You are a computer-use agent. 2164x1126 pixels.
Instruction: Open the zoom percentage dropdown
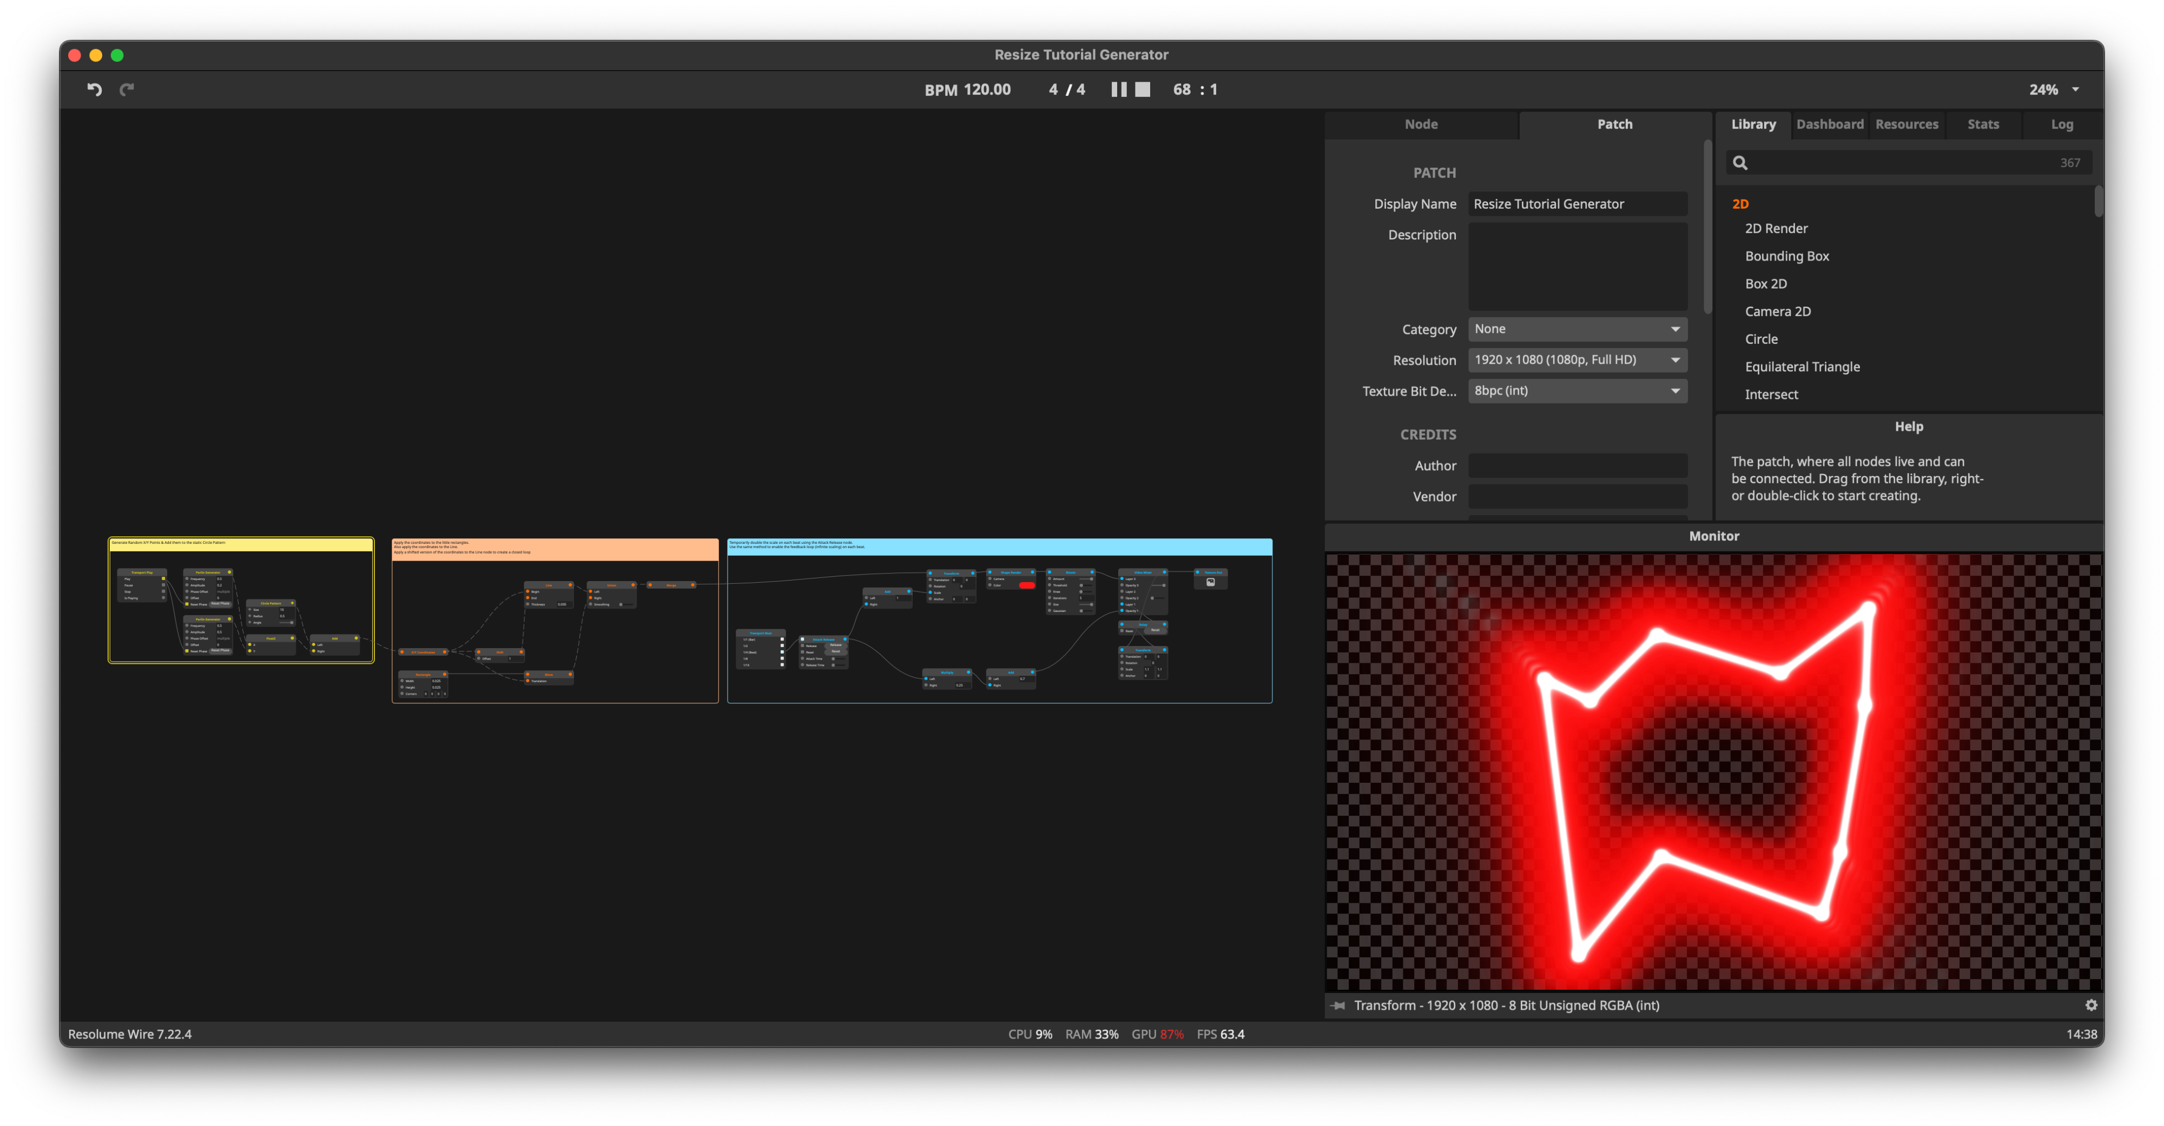pos(2075,90)
